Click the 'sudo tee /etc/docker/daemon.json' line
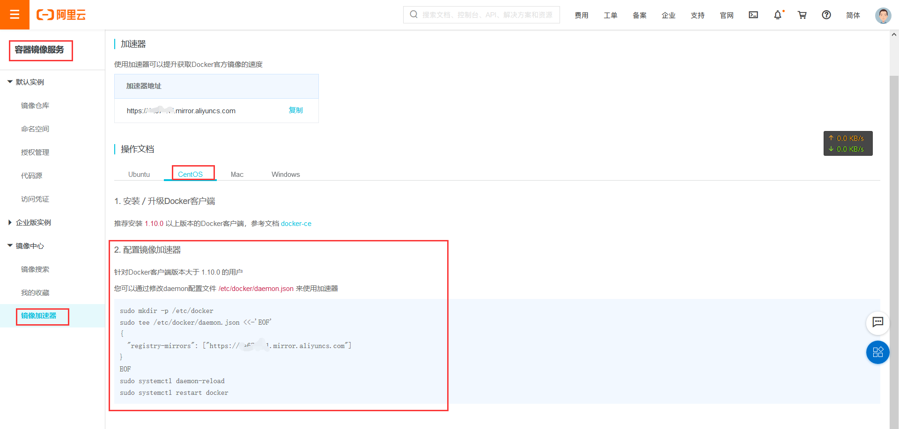899x429 pixels. (196, 322)
